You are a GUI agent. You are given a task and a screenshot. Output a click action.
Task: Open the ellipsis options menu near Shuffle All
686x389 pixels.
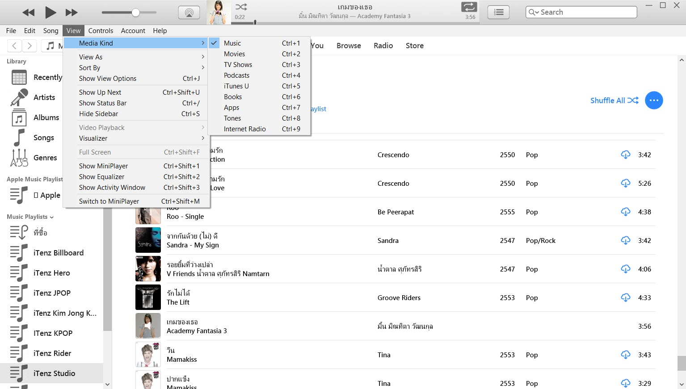[x=654, y=100]
